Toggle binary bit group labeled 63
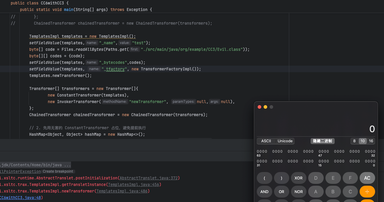 (x=262, y=151)
